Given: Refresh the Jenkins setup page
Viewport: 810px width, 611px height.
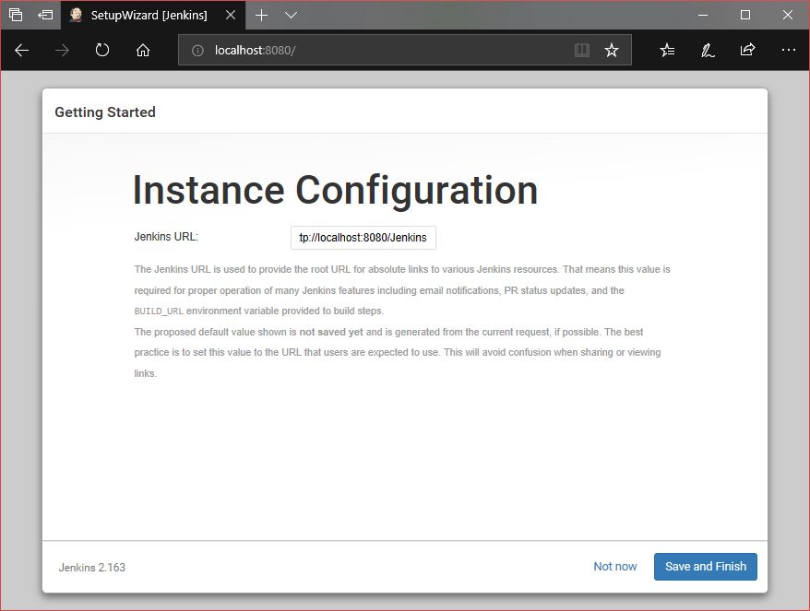Looking at the screenshot, I should [x=102, y=51].
